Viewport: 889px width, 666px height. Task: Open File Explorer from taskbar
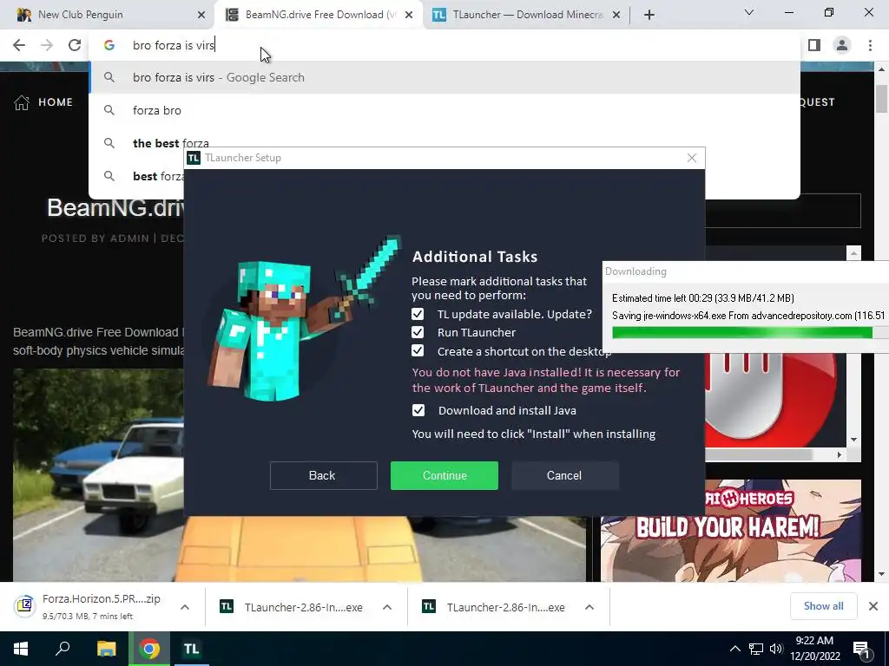pos(106,649)
